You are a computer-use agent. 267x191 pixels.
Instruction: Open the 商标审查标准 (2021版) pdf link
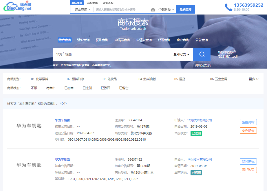coord(228,54)
